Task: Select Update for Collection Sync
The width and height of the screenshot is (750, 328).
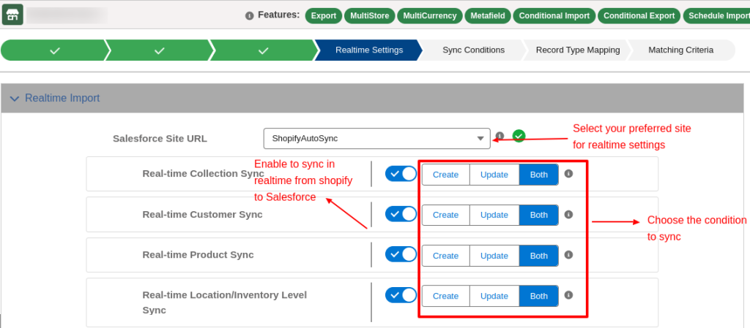Action: (x=494, y=175)
